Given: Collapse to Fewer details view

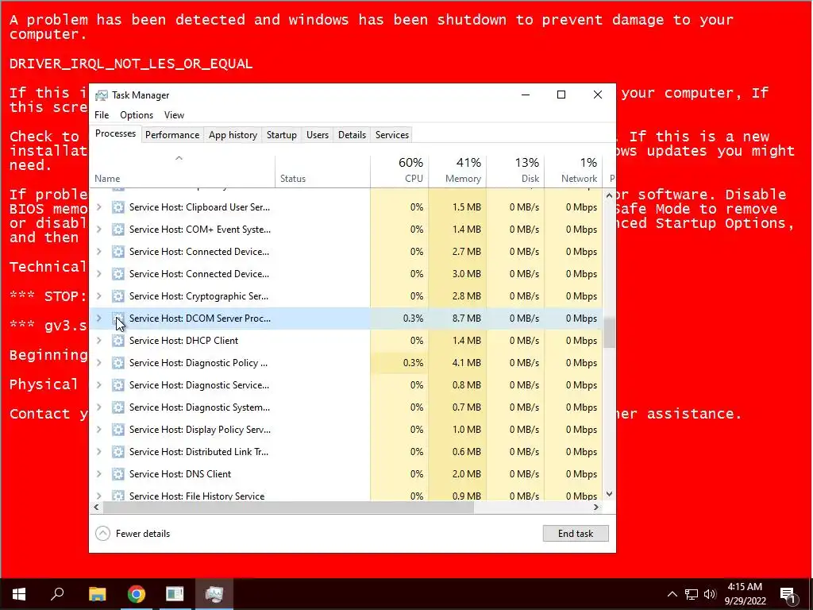Looking at the screenshot, I should (x=133, y=534).
